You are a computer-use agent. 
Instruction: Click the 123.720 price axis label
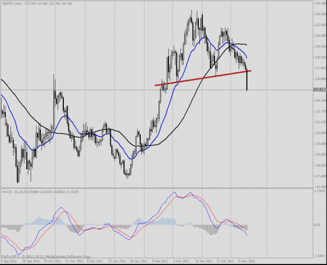click(320, 112)
